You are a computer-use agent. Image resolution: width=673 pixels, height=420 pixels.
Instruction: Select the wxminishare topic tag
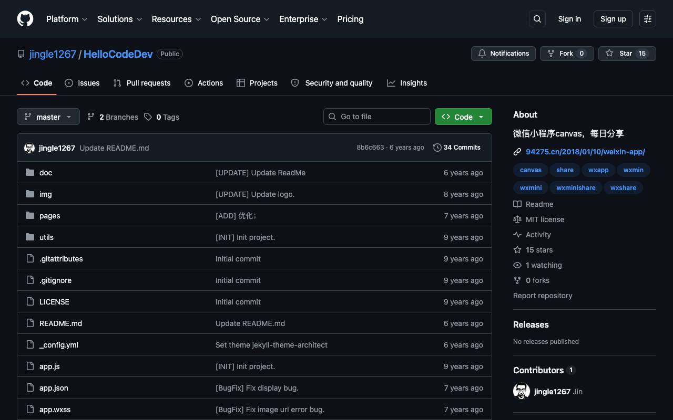(x=576, y=188)
